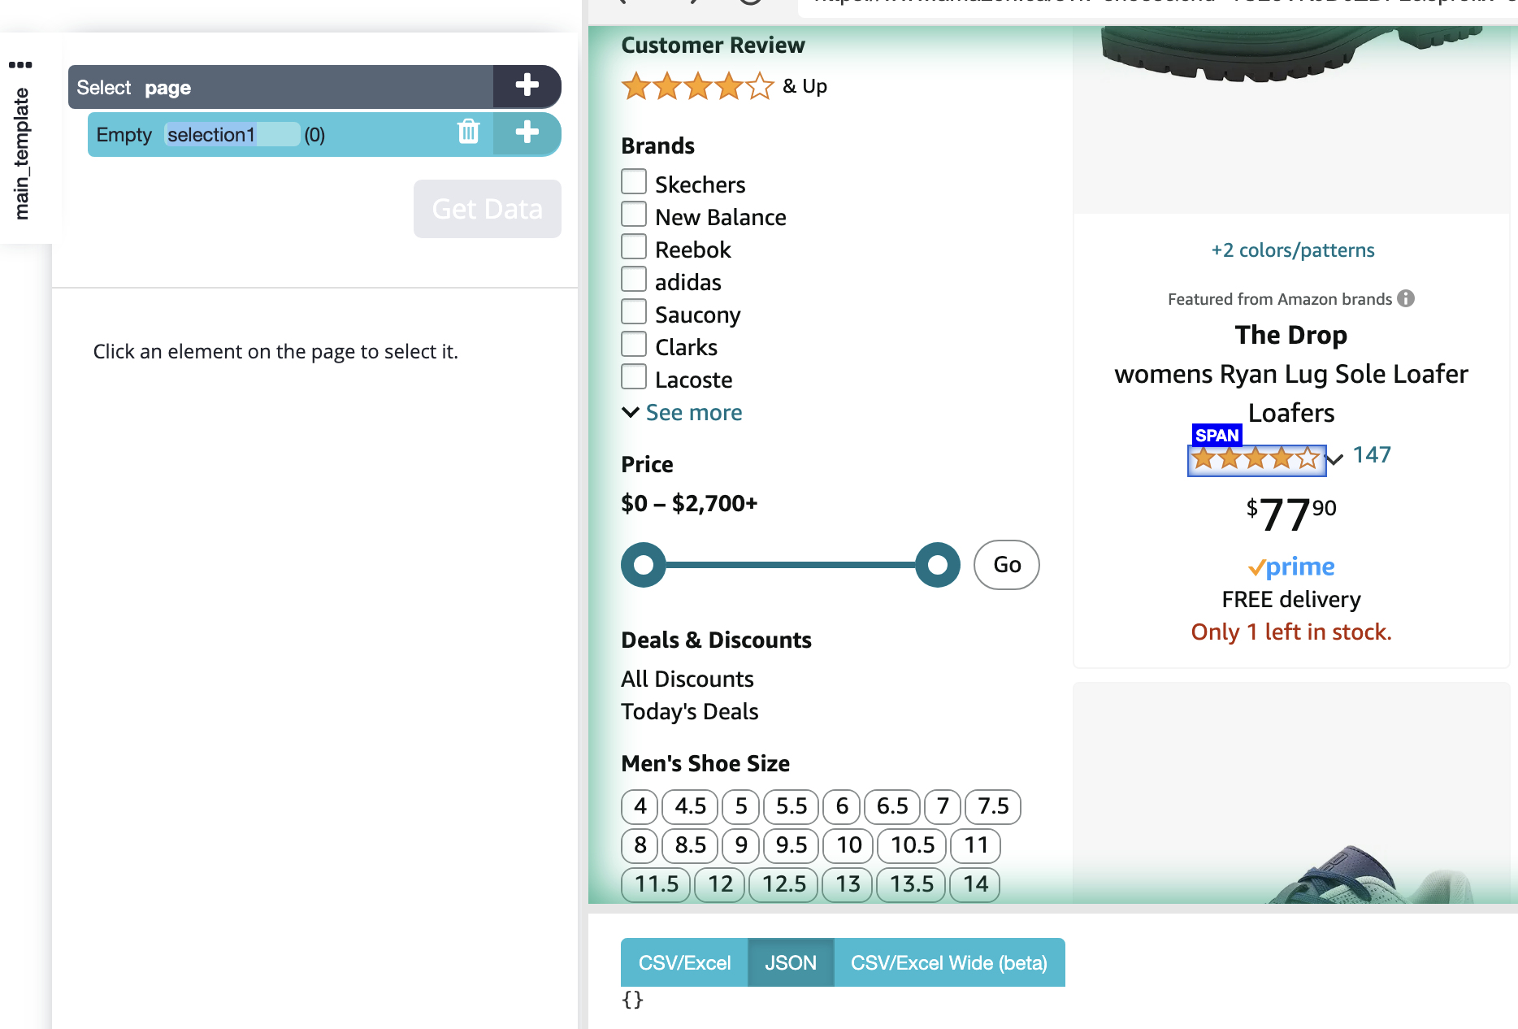Click the Only 1 left in stock text
The image size is (1518, 1029).
click(1291, 632)
